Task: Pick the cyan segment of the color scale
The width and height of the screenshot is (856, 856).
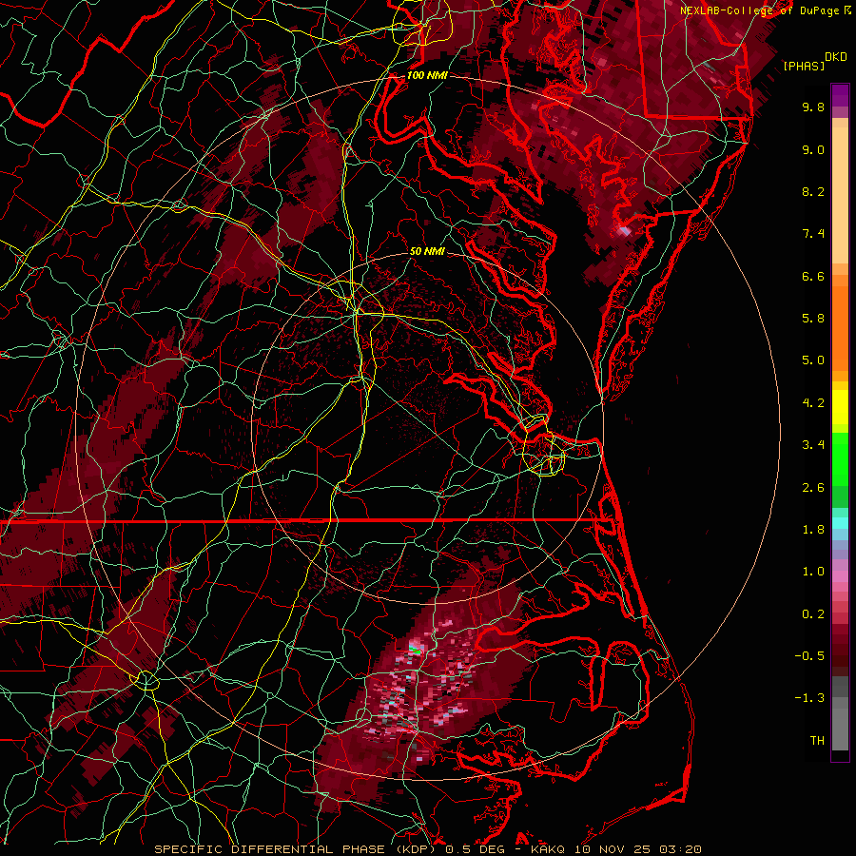Action: 840,523
